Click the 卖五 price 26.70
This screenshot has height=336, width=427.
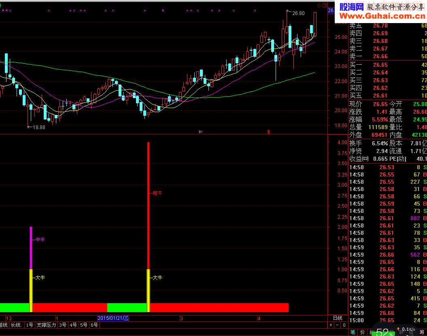point(380,26)
